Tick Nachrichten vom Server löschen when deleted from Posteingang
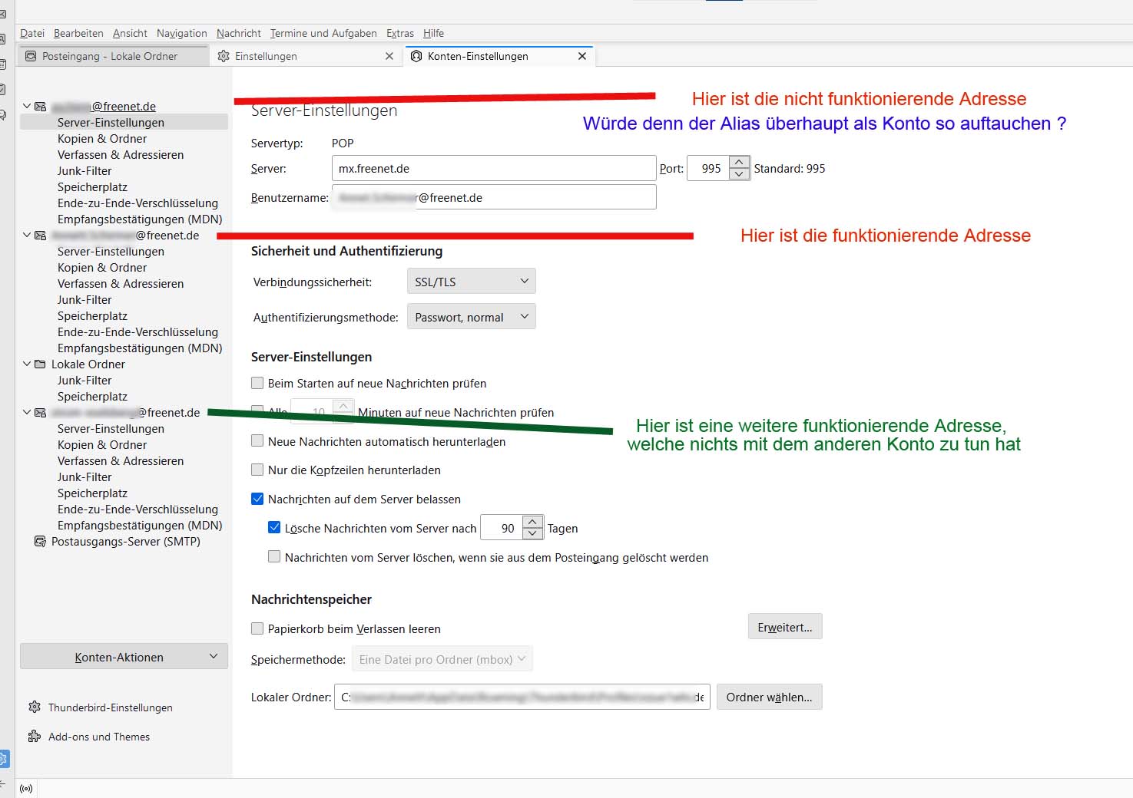The width and height of the screenshot is (1133, 798). click(274, 557)
